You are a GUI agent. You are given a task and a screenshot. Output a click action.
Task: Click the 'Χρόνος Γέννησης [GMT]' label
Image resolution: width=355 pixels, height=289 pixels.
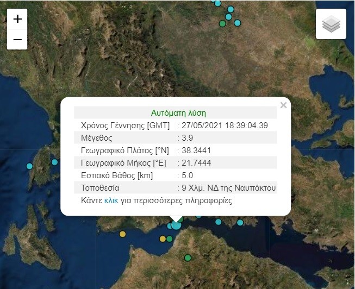125,125
